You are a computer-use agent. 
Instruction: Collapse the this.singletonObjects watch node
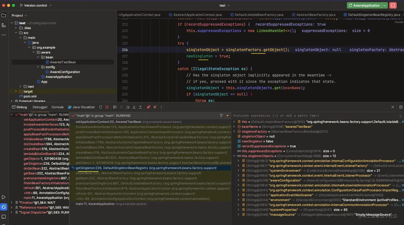click(x=234, y=156)
